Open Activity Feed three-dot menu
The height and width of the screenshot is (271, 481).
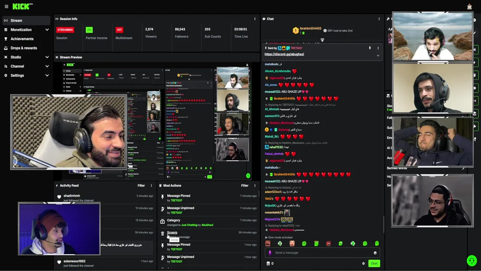click(151, 186)
